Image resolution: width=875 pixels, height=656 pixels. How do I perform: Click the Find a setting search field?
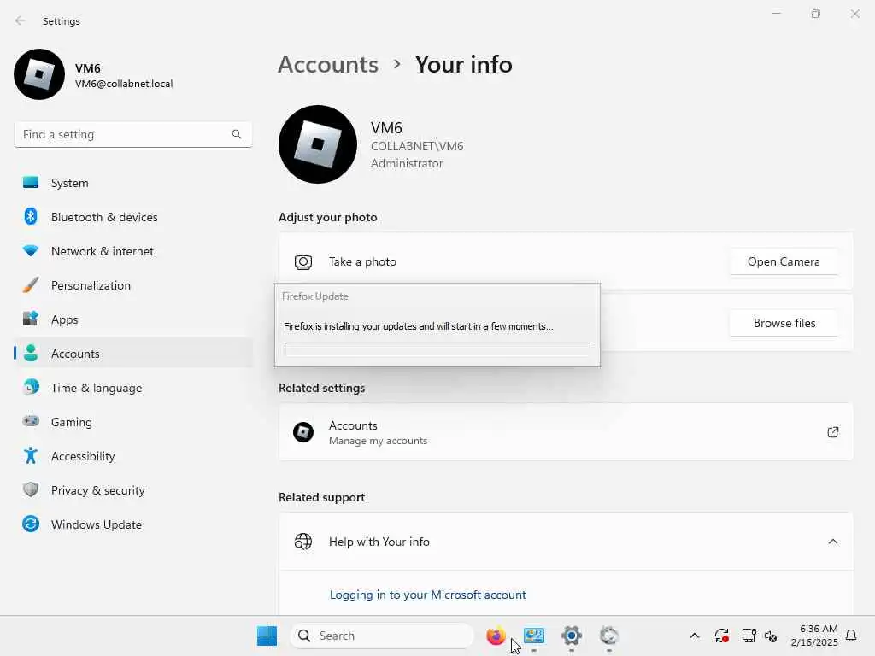coord(132,134)
